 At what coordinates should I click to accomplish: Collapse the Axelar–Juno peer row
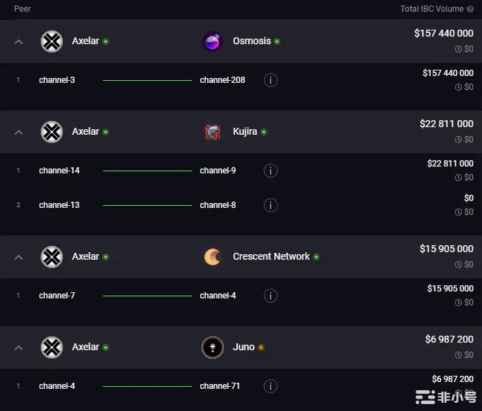click(19, 347)
